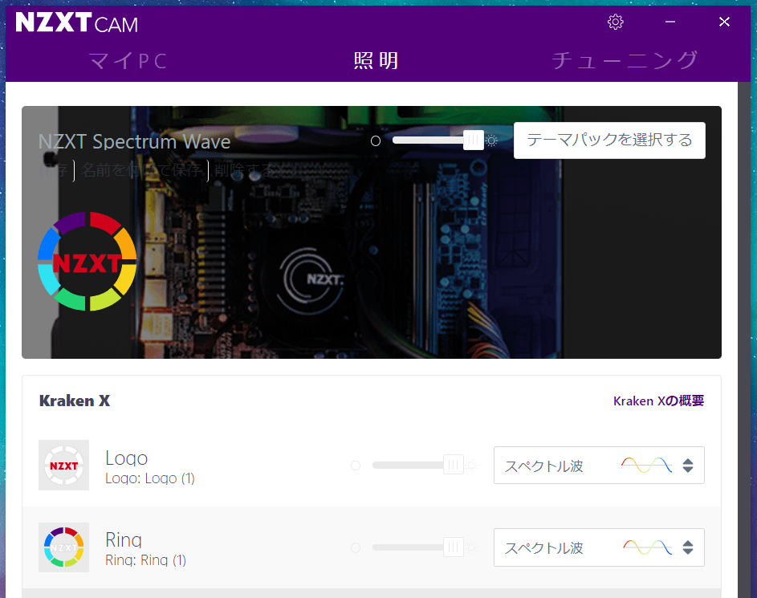Click the Ring spectrum wave preview icon
This screenshot has height=598, width=757.
click(x=646, y=547)
